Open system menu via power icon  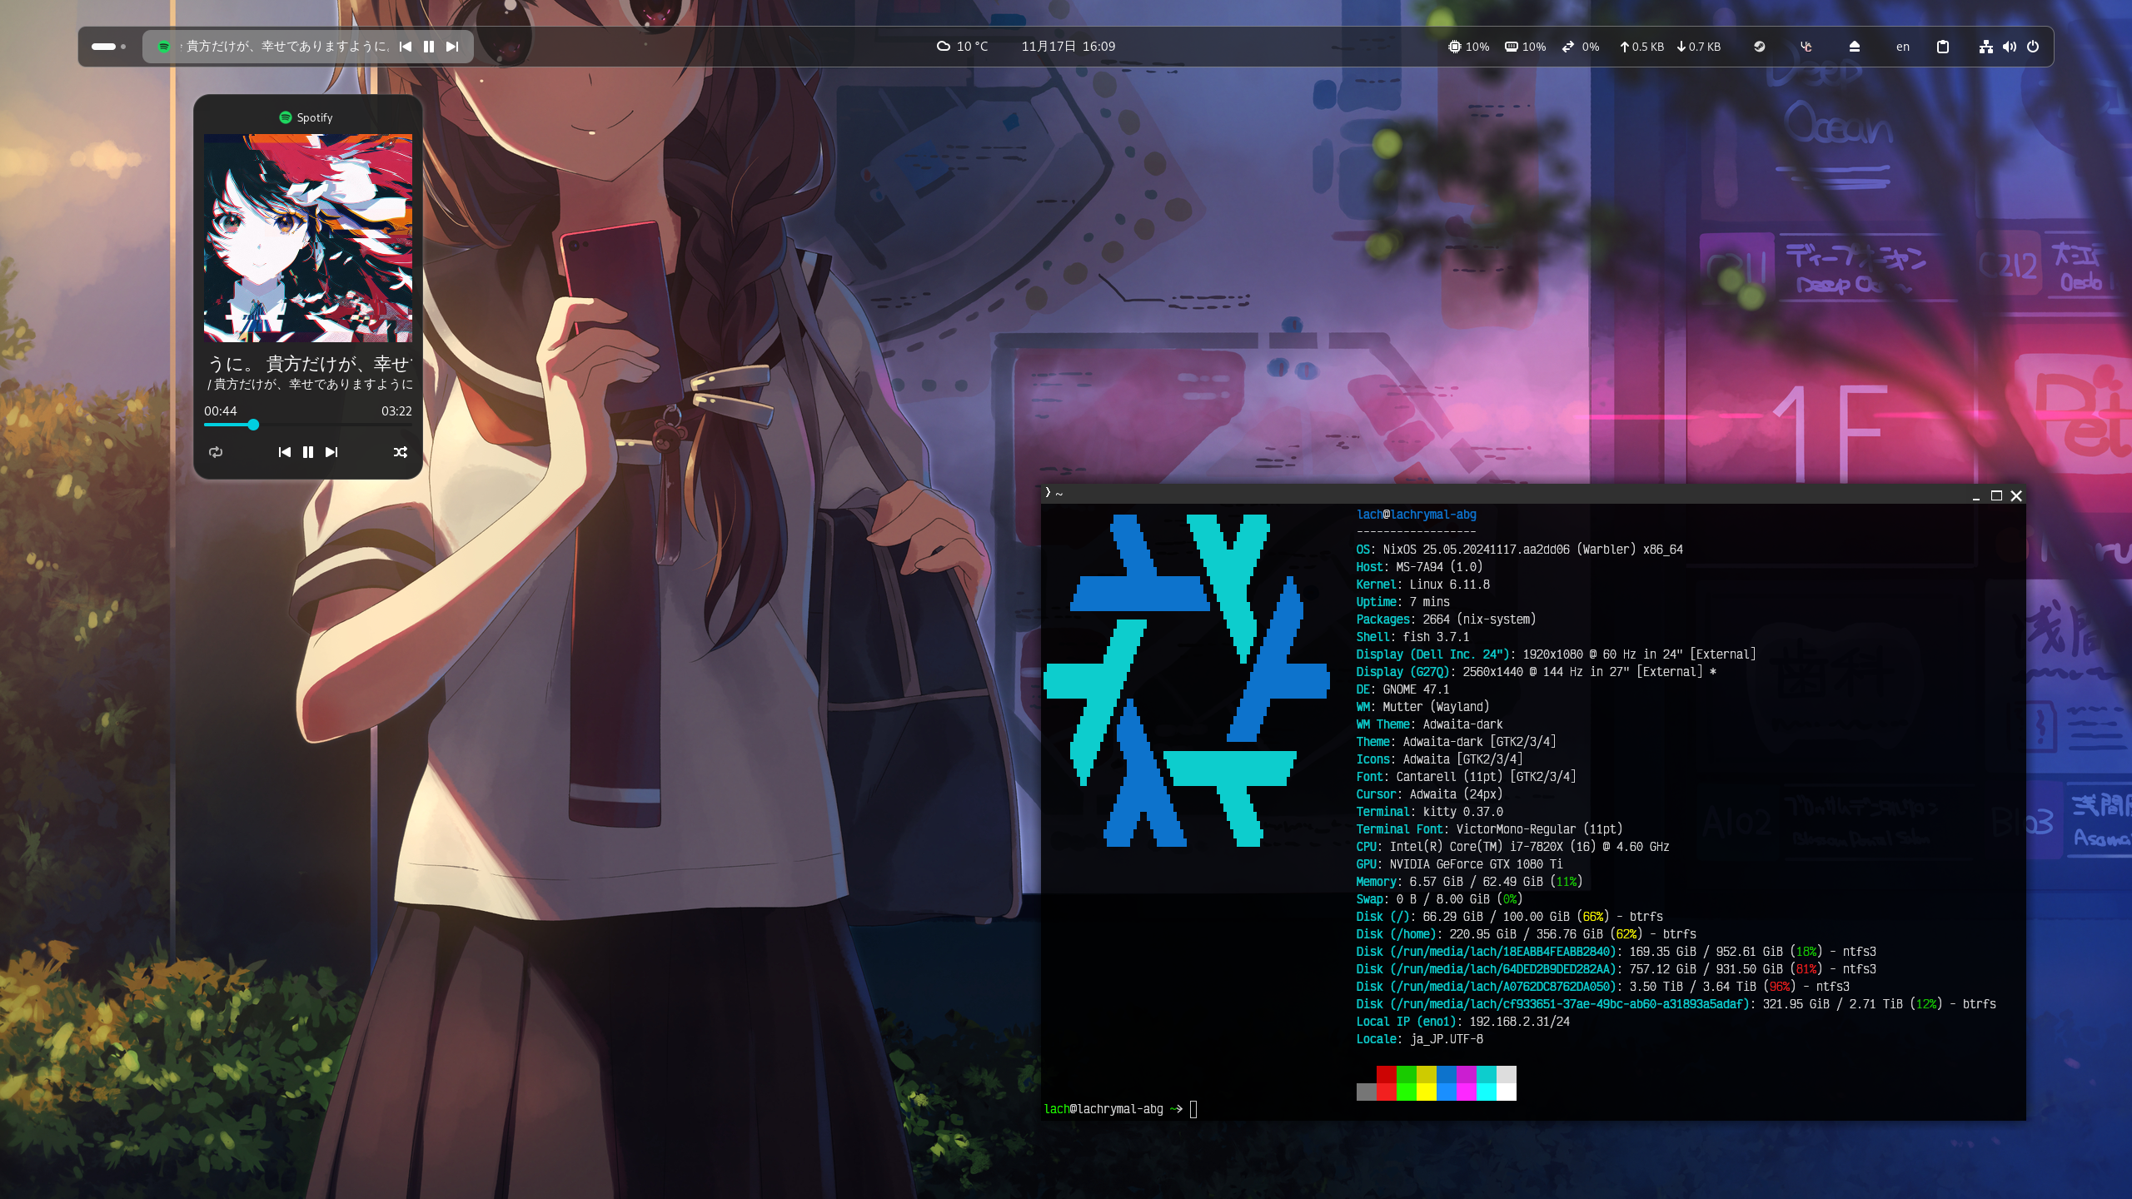pos(2033,47)
